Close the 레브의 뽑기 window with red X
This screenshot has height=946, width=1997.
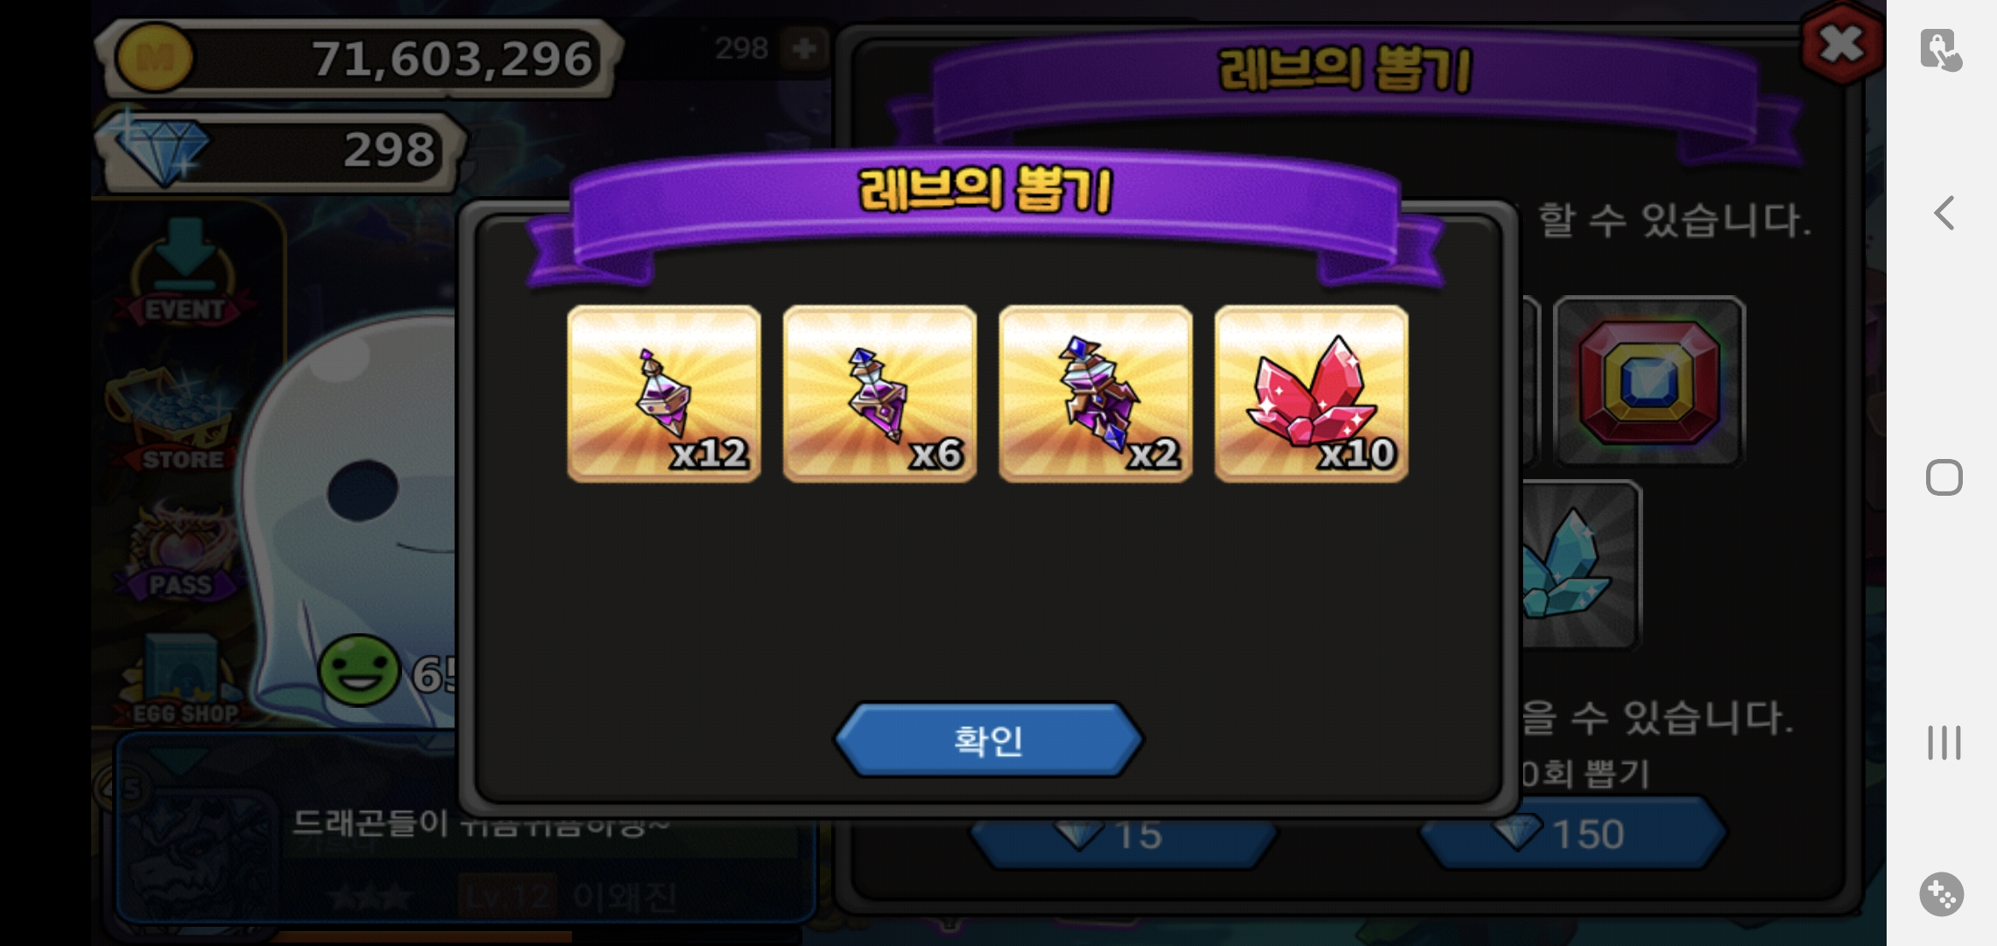(1842, 44)
